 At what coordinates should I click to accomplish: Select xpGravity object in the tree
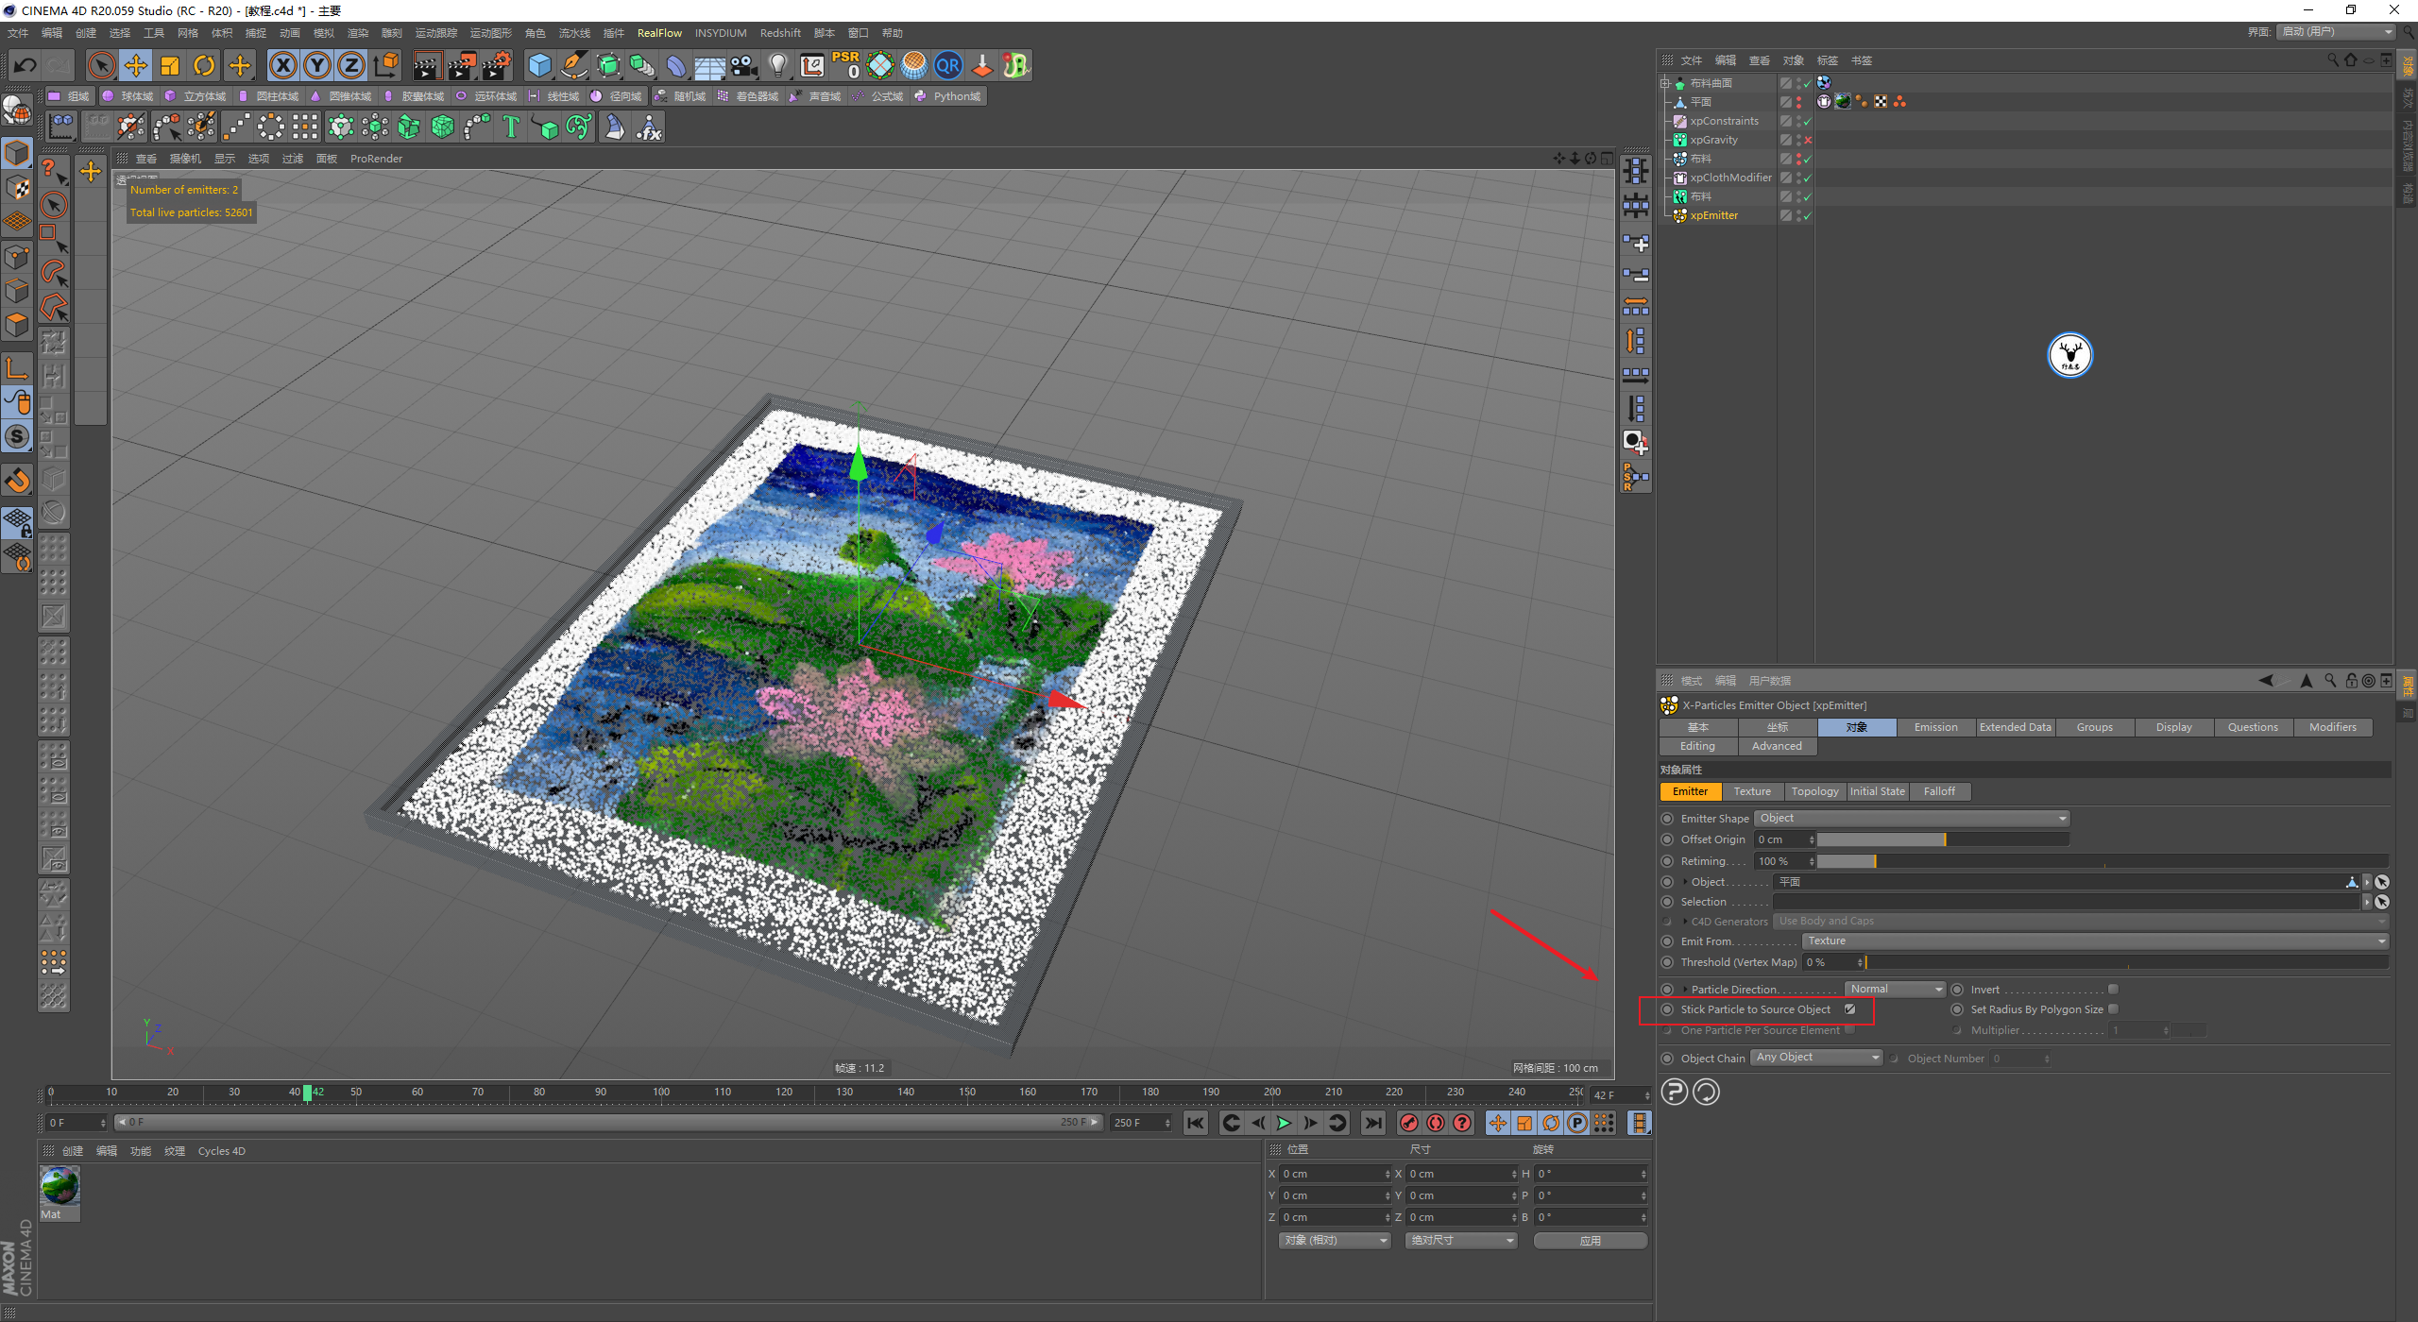(x=1713, y=140)
